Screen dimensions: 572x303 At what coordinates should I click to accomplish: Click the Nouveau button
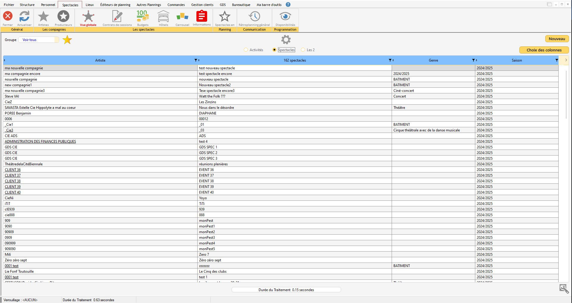coord(557,39)
